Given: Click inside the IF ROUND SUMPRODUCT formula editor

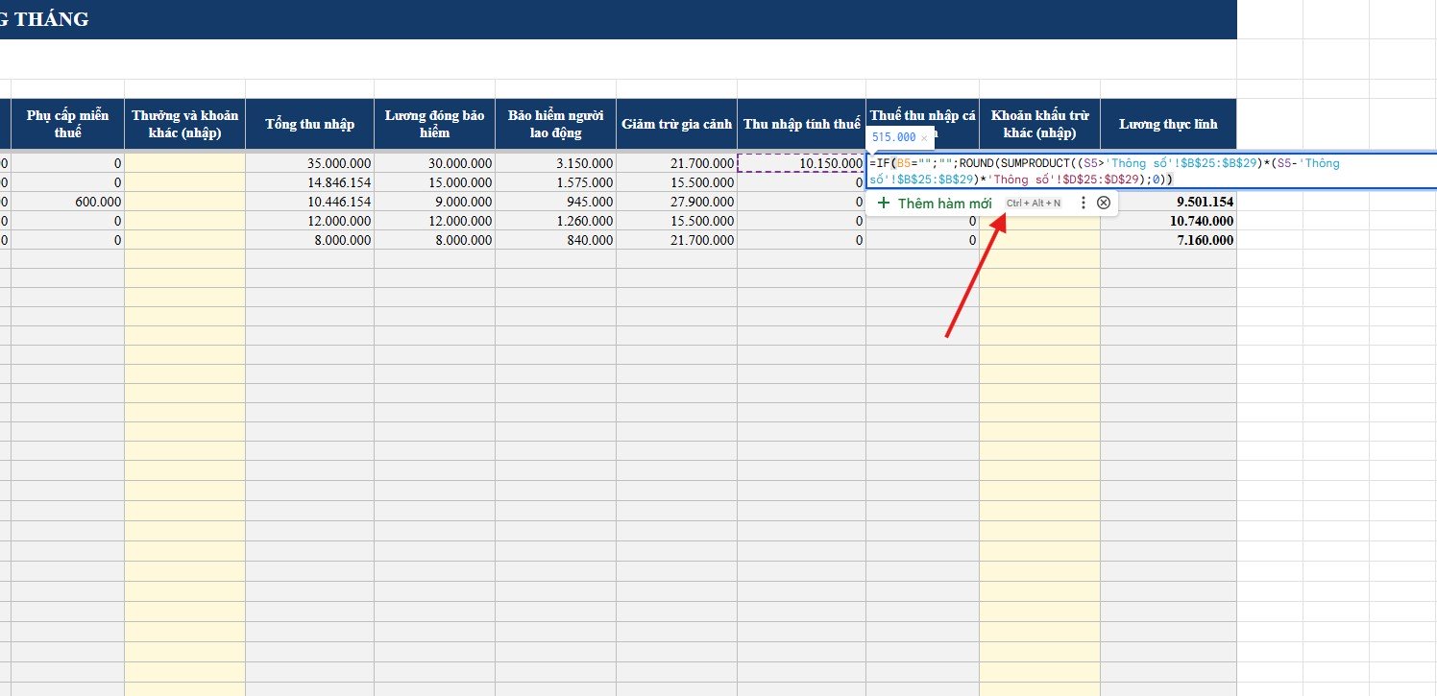Looking at the screenshot, I should tap(1152, 171).
